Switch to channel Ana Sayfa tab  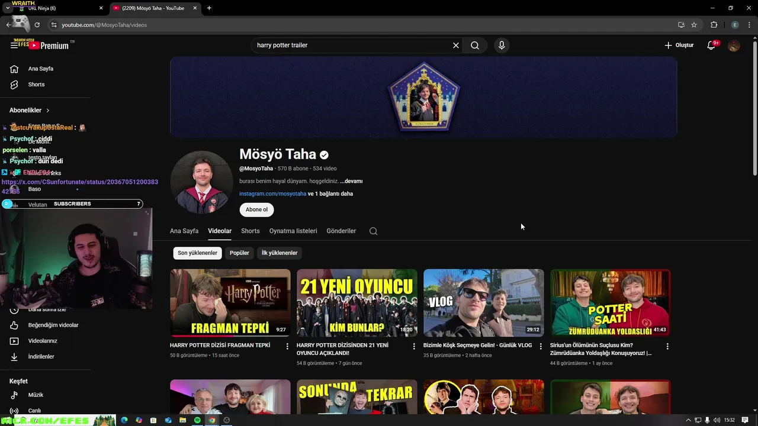click(x=184, y=231)
